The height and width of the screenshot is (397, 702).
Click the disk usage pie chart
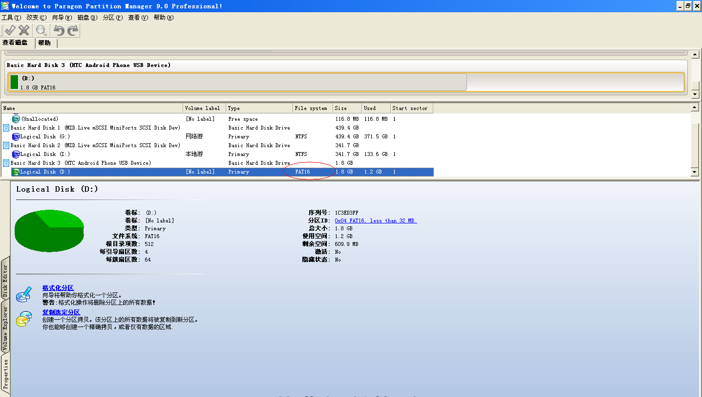pyautogui.click(x=49, y=230)
